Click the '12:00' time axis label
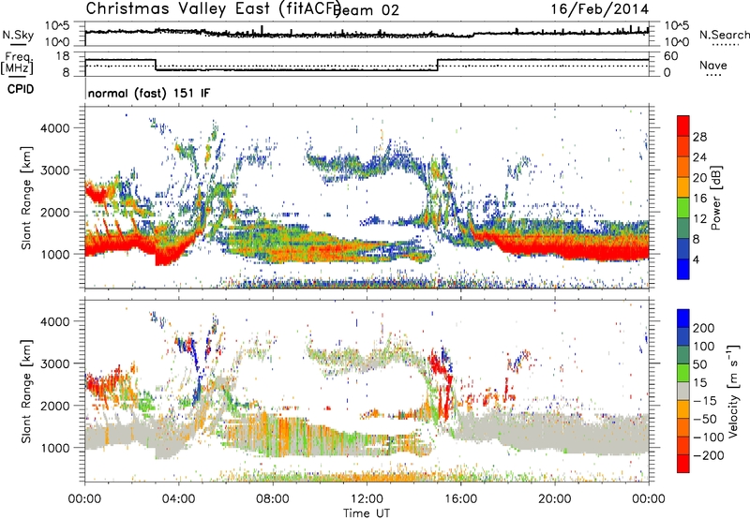Screen dimensions: 750x519 (x=367, y=498)
